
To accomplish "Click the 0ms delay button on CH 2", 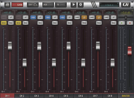I will click(25, 23).
